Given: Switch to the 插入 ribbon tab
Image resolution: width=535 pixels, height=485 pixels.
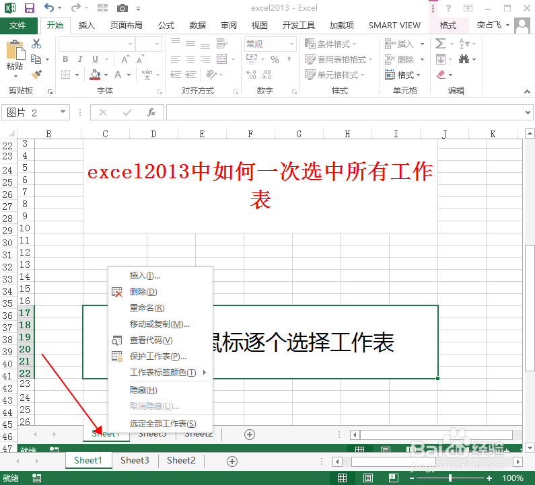Looking at the screenshot, I should [86, 26].
